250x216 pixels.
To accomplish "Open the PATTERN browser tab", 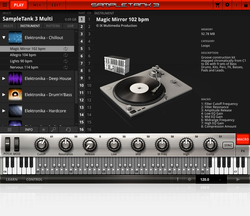I will pos(53,26).
